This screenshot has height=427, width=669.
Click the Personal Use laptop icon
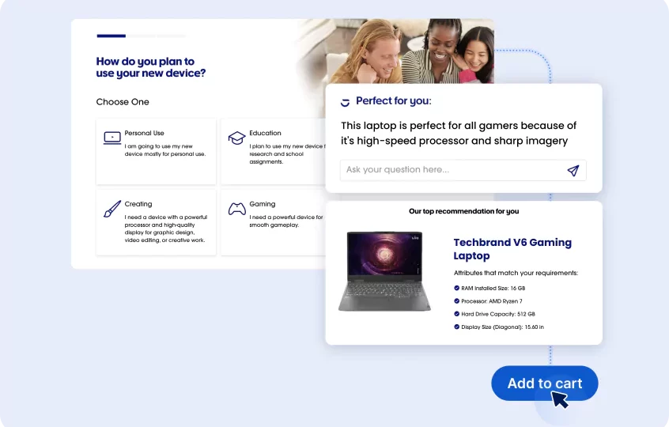112,138
